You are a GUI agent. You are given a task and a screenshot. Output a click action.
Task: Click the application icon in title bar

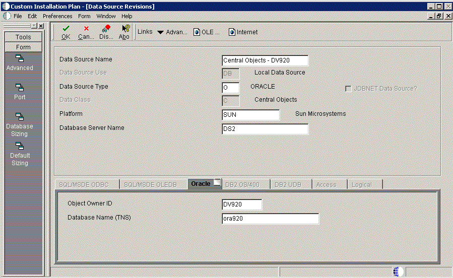coord(6,7)
